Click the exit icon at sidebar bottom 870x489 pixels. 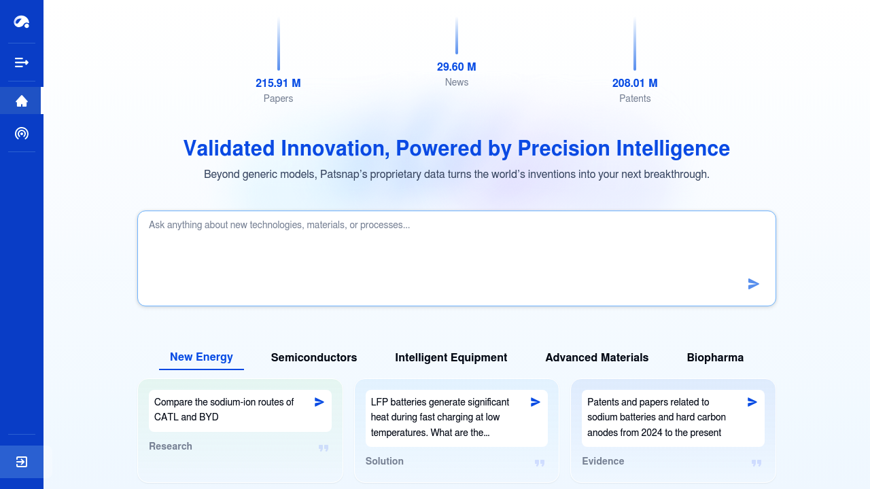tap(22, 462)
